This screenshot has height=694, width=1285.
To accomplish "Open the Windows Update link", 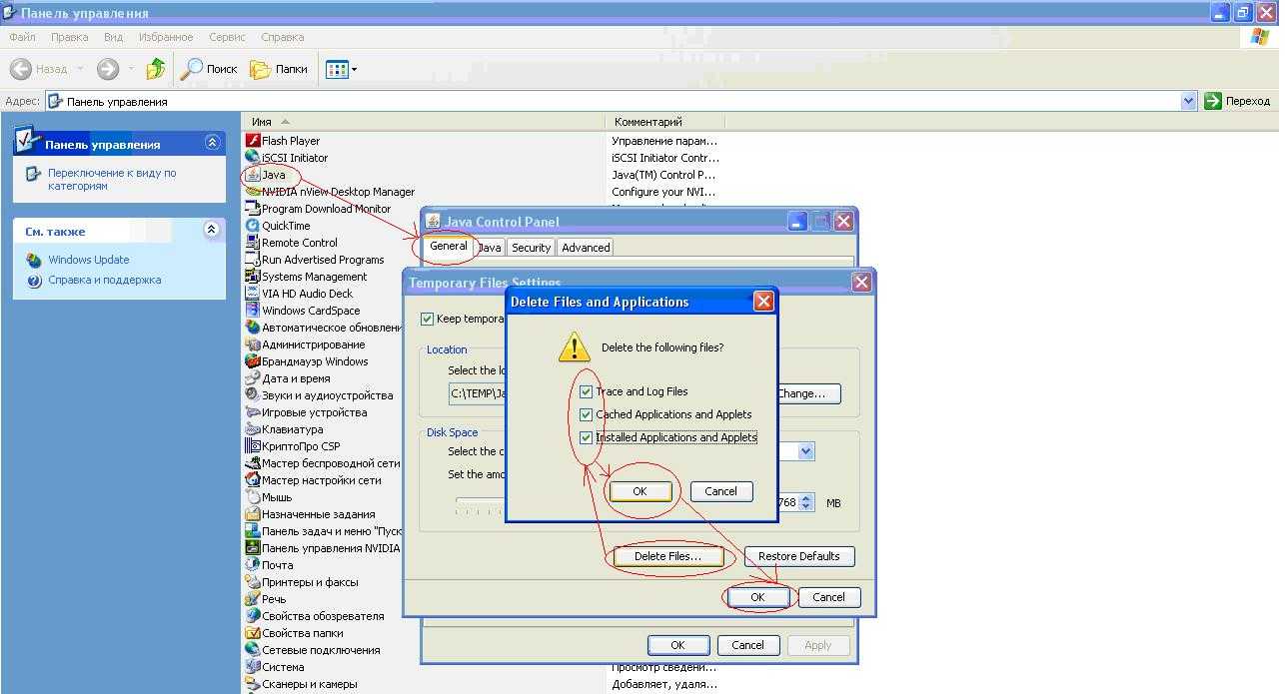I will [89, 260].
